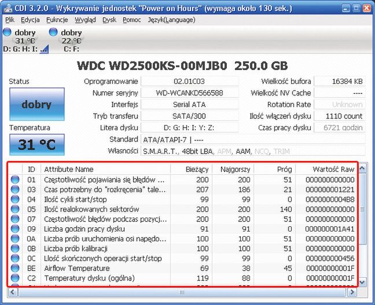Open the Fukncje menu
This screenshot has width=375, height=305.
(57, 20)
